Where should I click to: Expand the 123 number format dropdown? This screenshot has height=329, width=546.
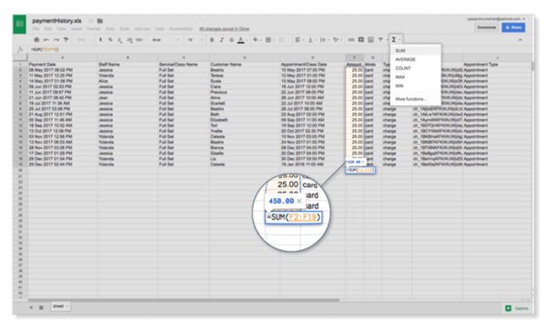(x=140, y=40)
